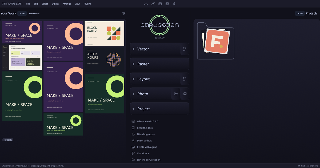Open green 'Ideas grow when we meet' poster

tap(105, 94)
